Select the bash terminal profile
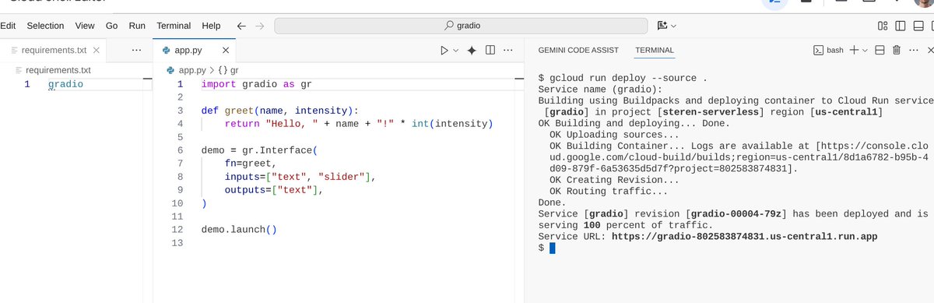This screenshot has width=934, height=303. tap(828, 51)
